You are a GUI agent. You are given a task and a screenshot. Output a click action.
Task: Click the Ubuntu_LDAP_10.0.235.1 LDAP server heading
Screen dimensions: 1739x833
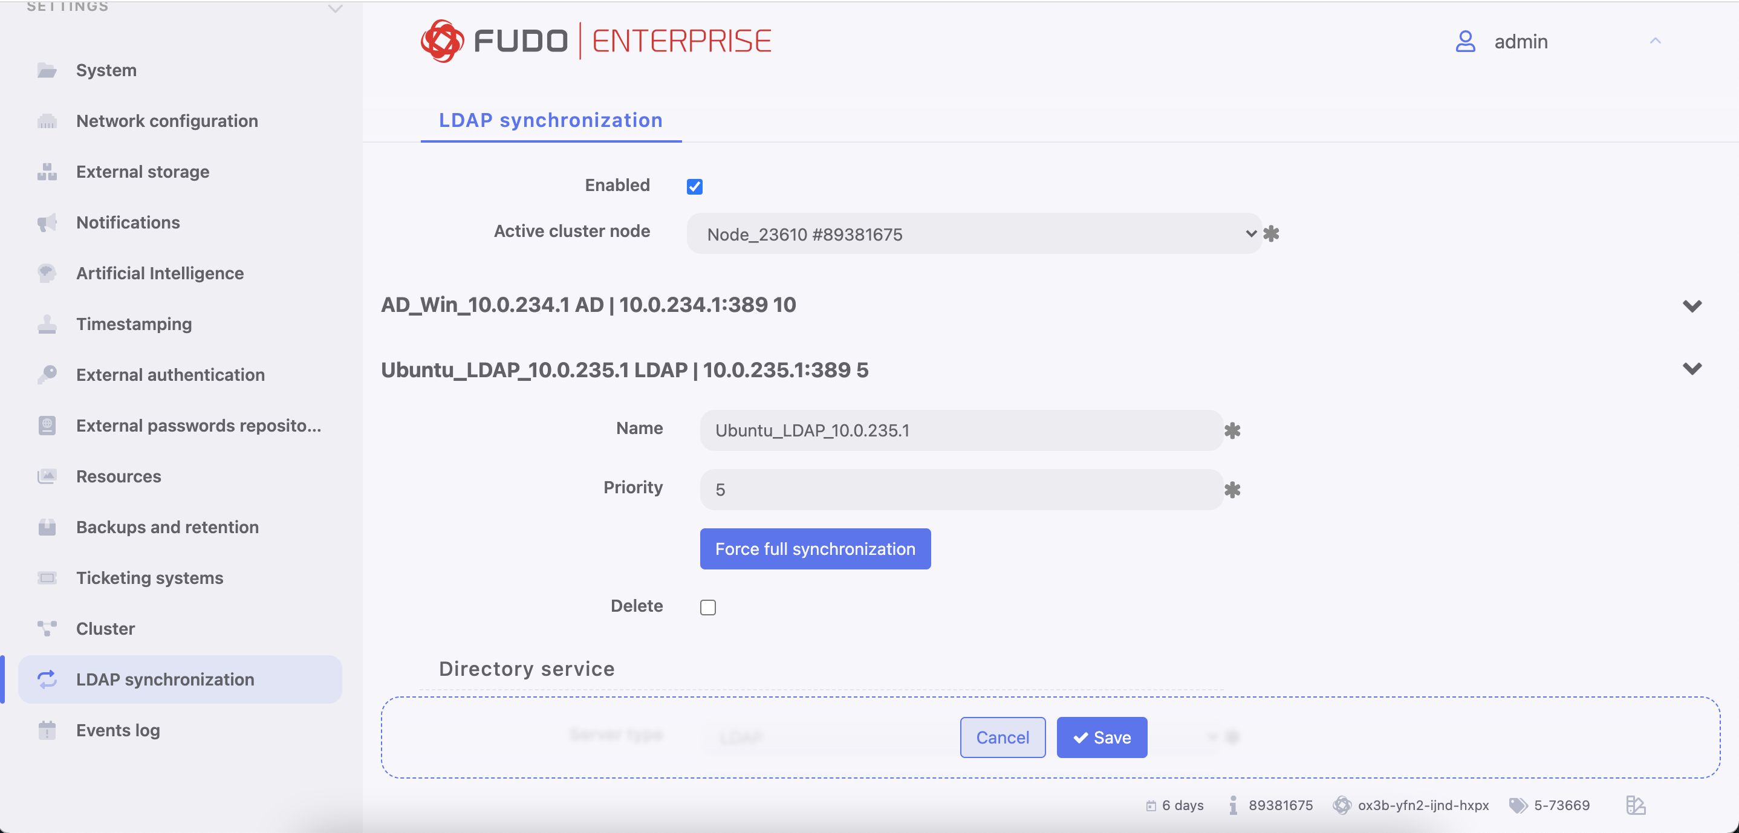624,369
